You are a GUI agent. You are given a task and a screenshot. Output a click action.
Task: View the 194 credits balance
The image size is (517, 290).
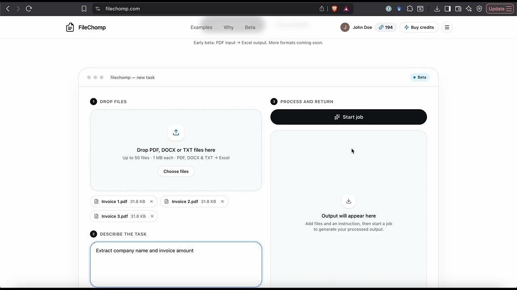386,27
